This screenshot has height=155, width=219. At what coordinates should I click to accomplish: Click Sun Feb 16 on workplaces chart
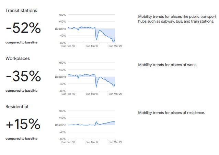click(x=68, y=94)
